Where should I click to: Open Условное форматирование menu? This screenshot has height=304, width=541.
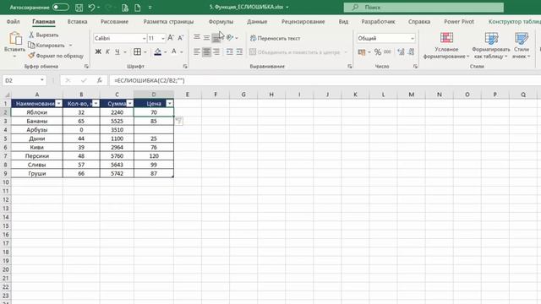pos(446,45)
